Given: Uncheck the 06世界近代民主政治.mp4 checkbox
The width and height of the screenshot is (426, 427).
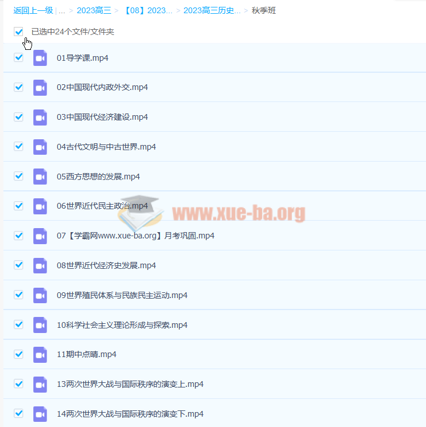Looking at the screenshot, I should (x=18, y=206).
